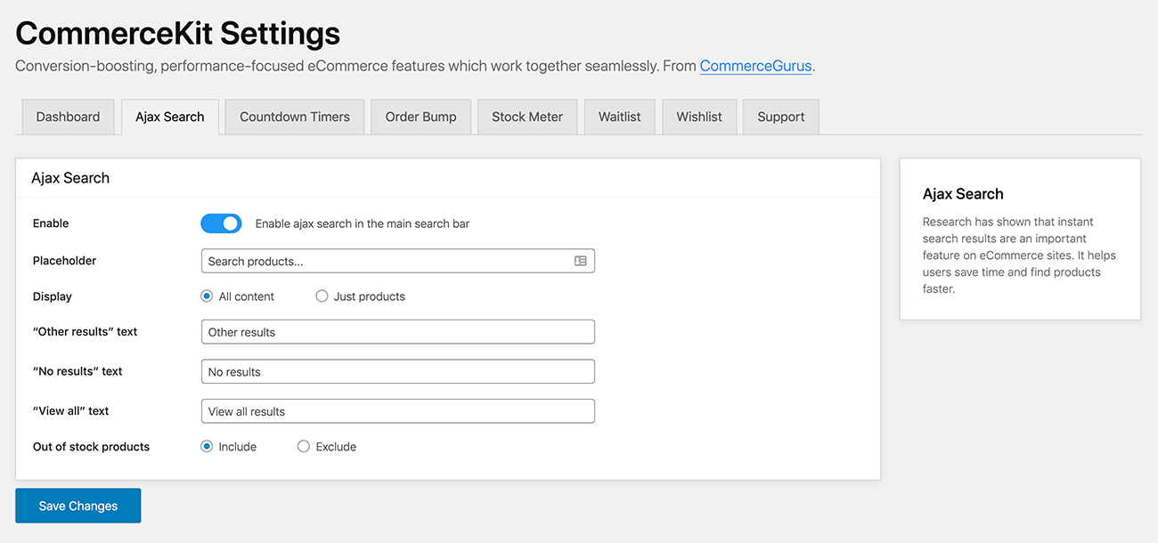Choose Exclude for out of stock products
This screenshot has height=543, width=1158.
pos(304,447)
